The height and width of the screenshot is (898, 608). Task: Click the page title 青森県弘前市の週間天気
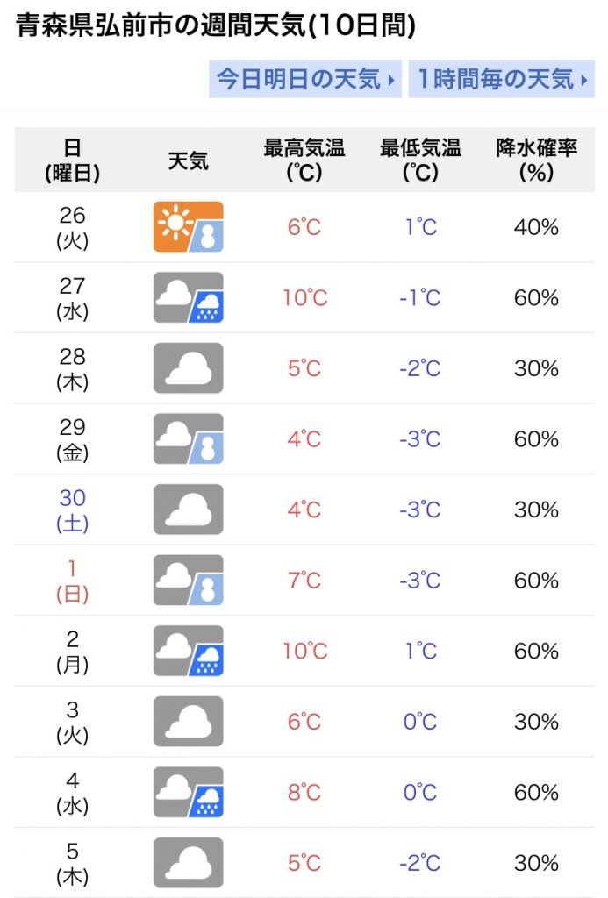(x=161, y=25)
